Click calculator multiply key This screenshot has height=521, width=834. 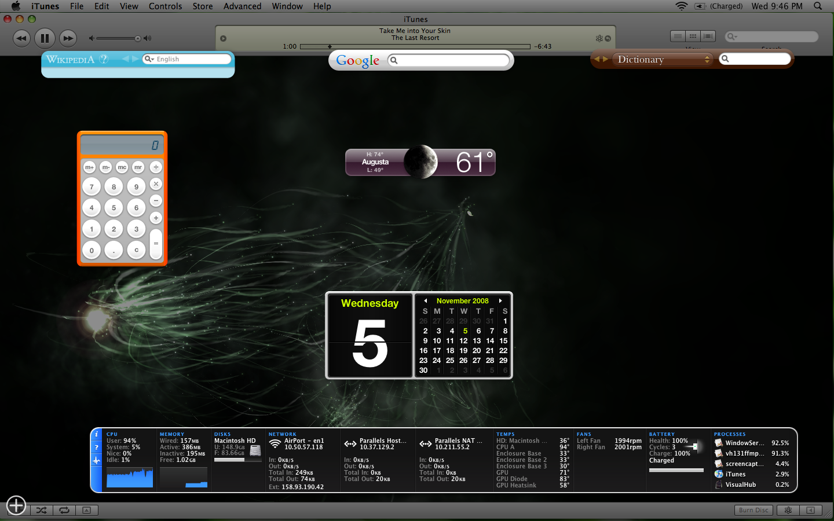[x=156, y=184]
